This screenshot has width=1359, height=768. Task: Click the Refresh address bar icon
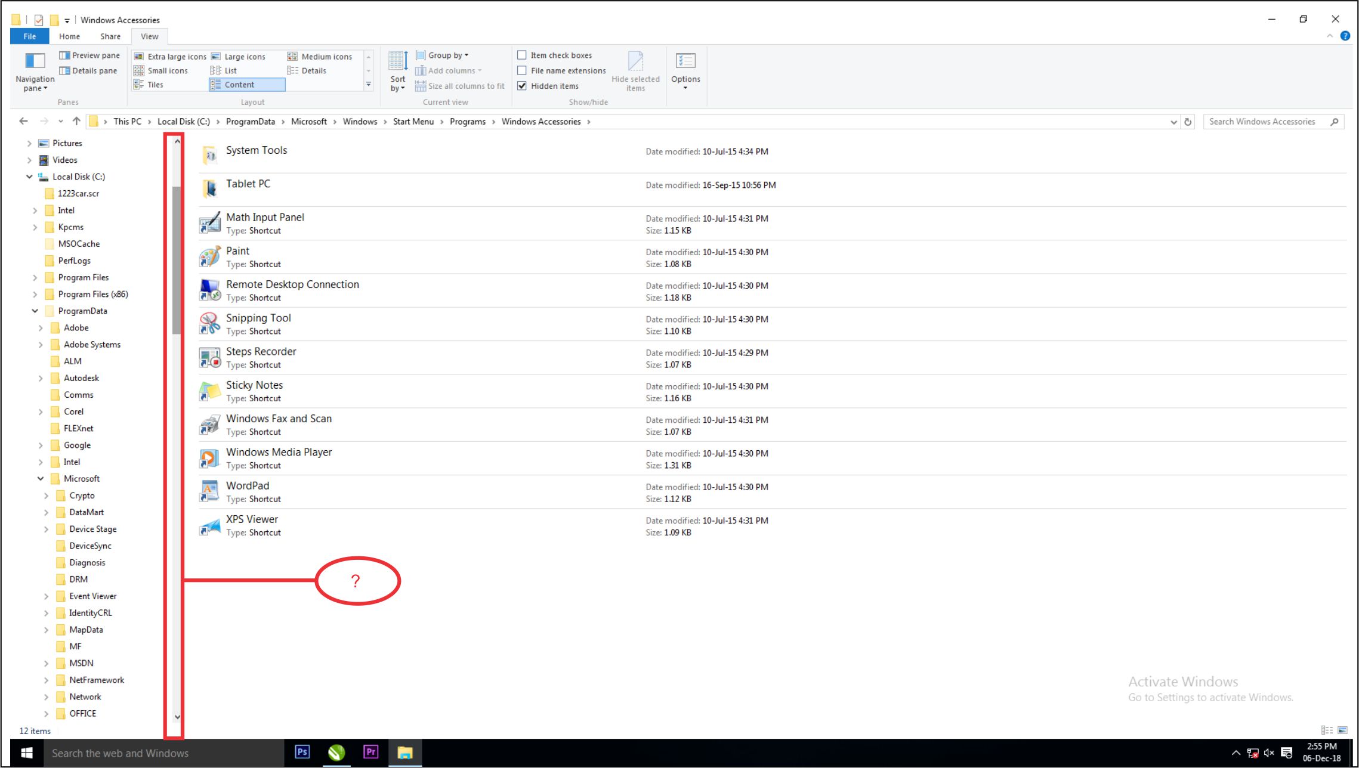point(1188,122)
